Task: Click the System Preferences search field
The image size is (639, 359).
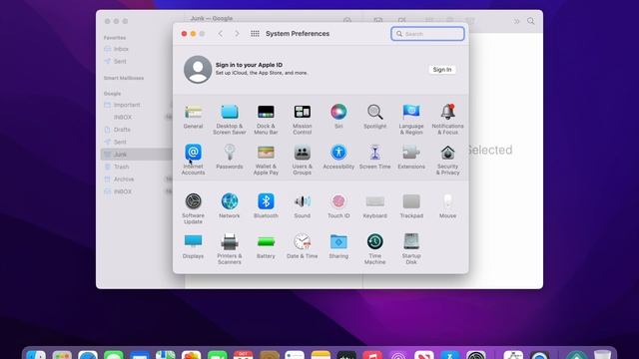Action: 427,34
